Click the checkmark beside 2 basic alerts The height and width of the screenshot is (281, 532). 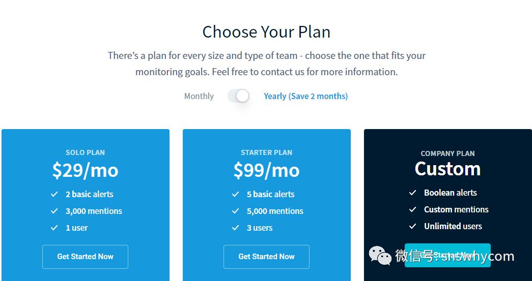click(x=54, y=194)
